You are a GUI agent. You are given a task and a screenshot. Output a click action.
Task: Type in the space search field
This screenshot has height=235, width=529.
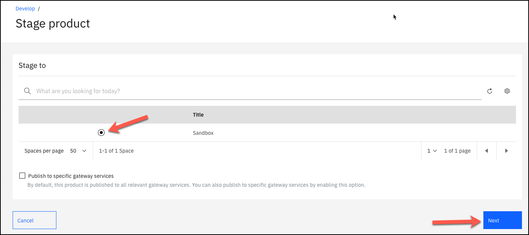[256, 91]
